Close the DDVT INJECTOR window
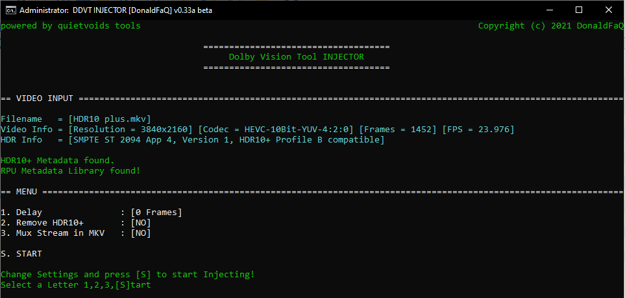This screenshot has height=298, width=625. click(609, 10)
